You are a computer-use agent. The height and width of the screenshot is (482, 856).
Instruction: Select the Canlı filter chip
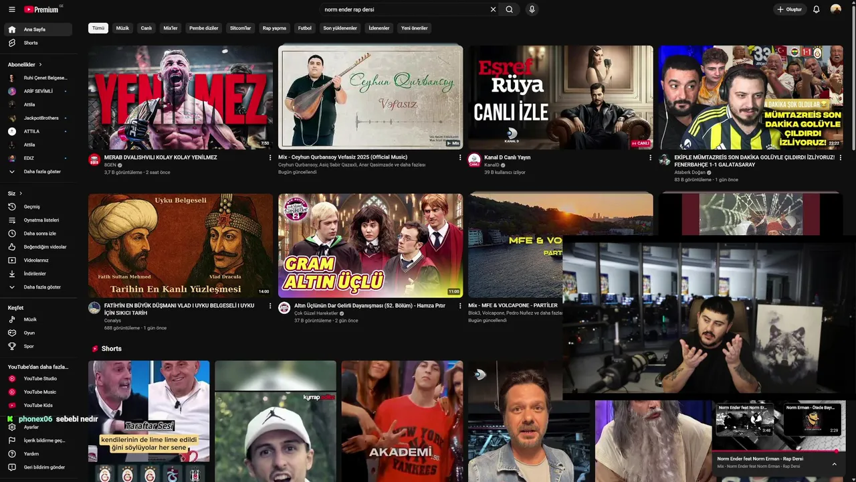coord(146,28)
